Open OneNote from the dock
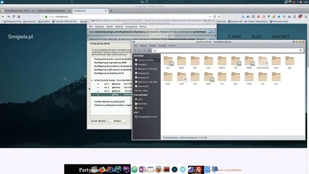 [142, 170]
